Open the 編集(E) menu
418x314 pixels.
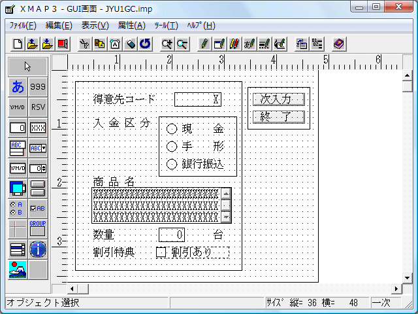pyautogui.click(x=59, y=26)
